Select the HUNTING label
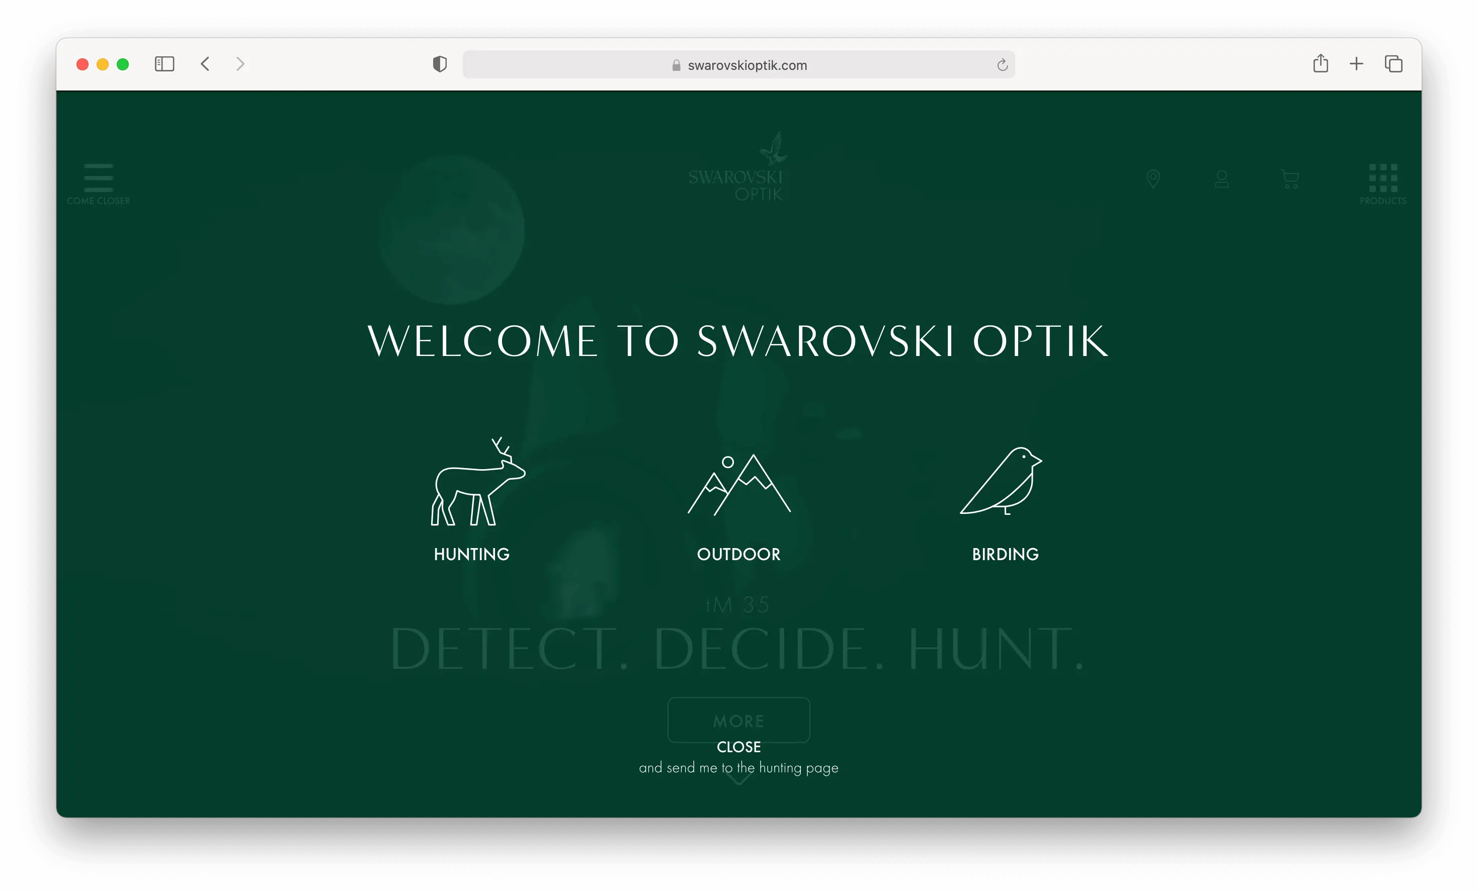This screenshot has height=892, width=1478. click(x=471, y=554)
